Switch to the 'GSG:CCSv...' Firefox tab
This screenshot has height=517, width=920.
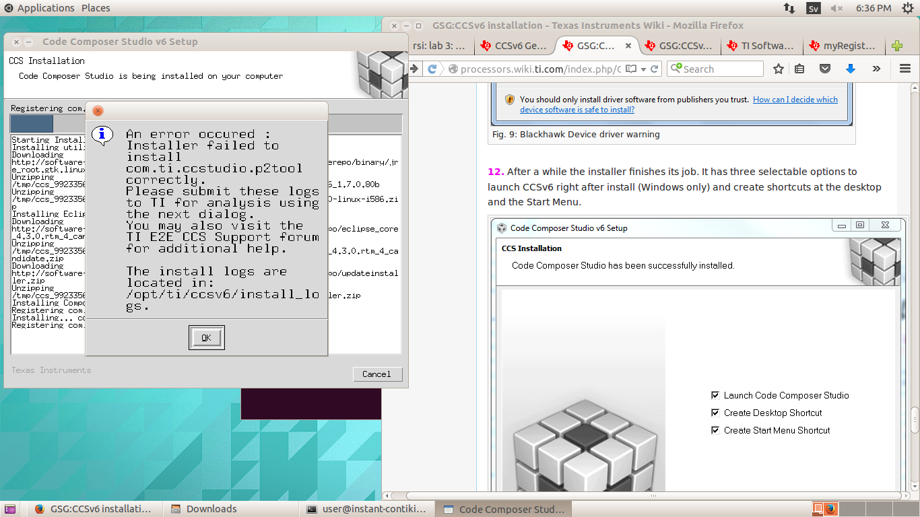pyautogui.click(x=679, y=46)
